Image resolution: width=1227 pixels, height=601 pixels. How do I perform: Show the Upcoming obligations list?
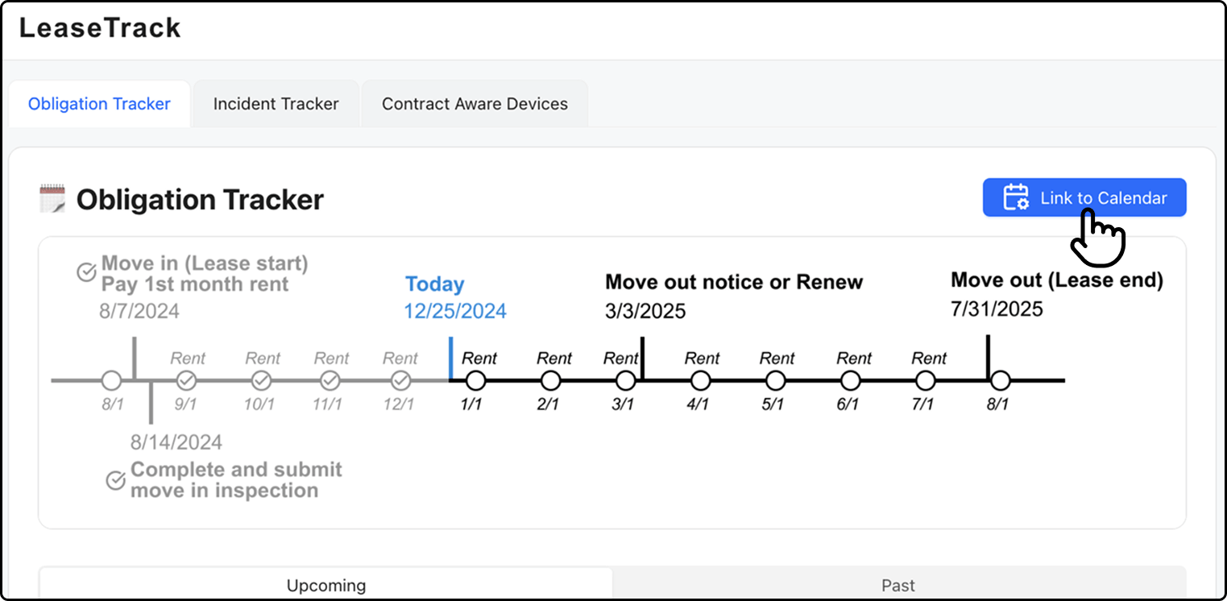click(326, 586)
